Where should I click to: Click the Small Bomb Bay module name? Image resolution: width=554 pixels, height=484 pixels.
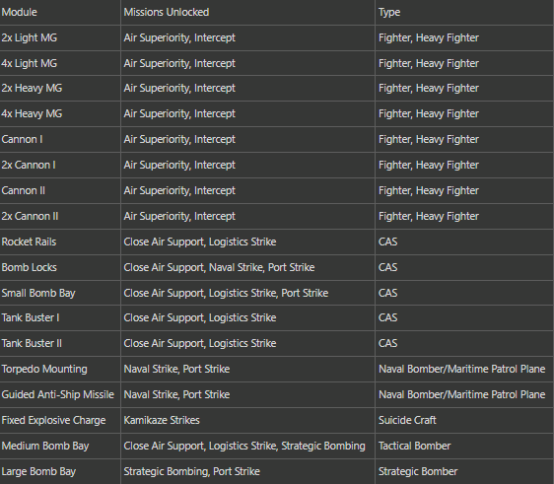pyautogui.click(x=38, y=293)
